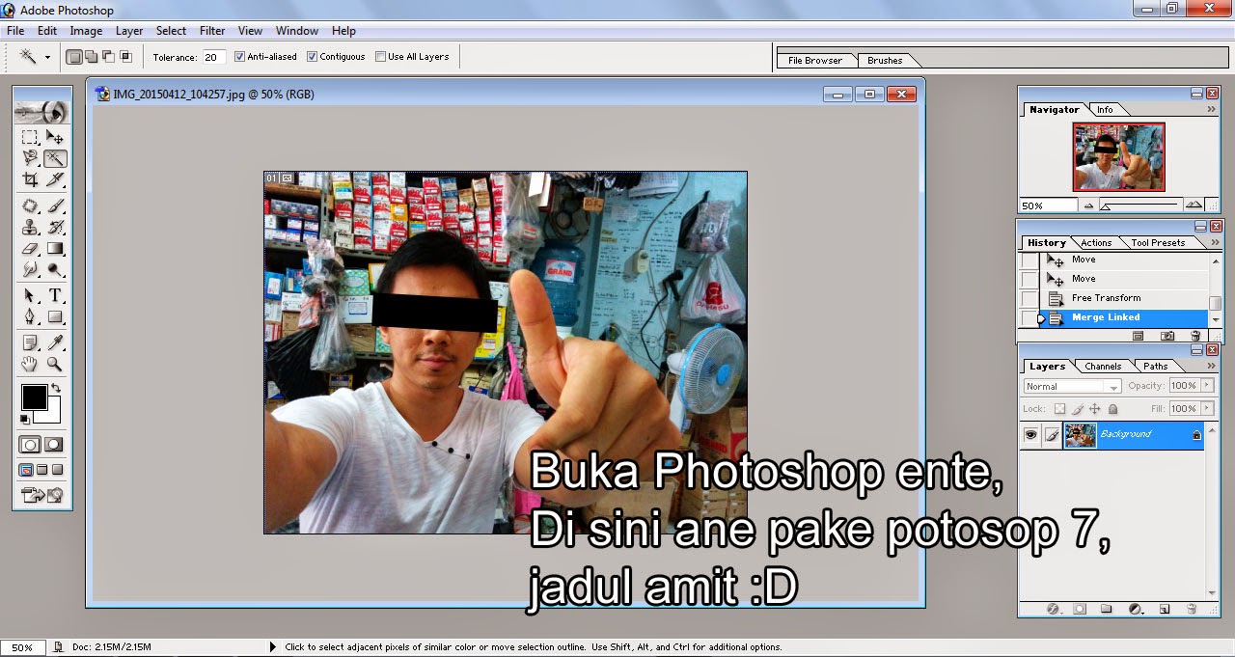Select the Brush tool
This screenshot has height=657, width=1235.
tap(55, 205)
